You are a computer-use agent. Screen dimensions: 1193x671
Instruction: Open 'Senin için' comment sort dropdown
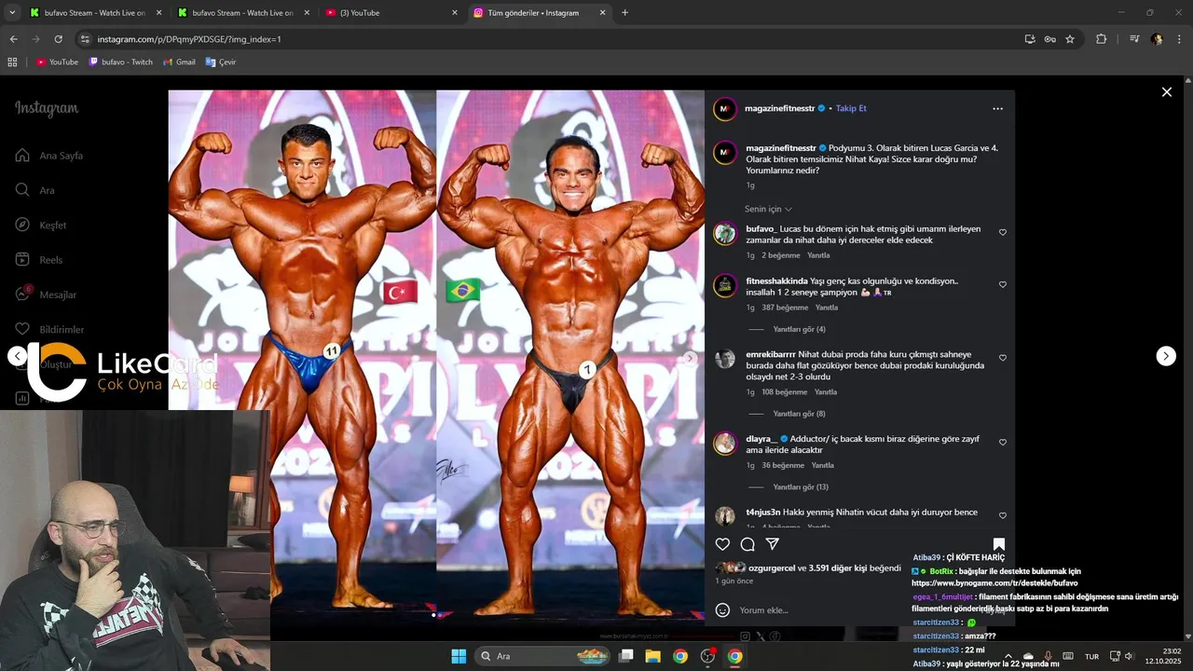768,209
